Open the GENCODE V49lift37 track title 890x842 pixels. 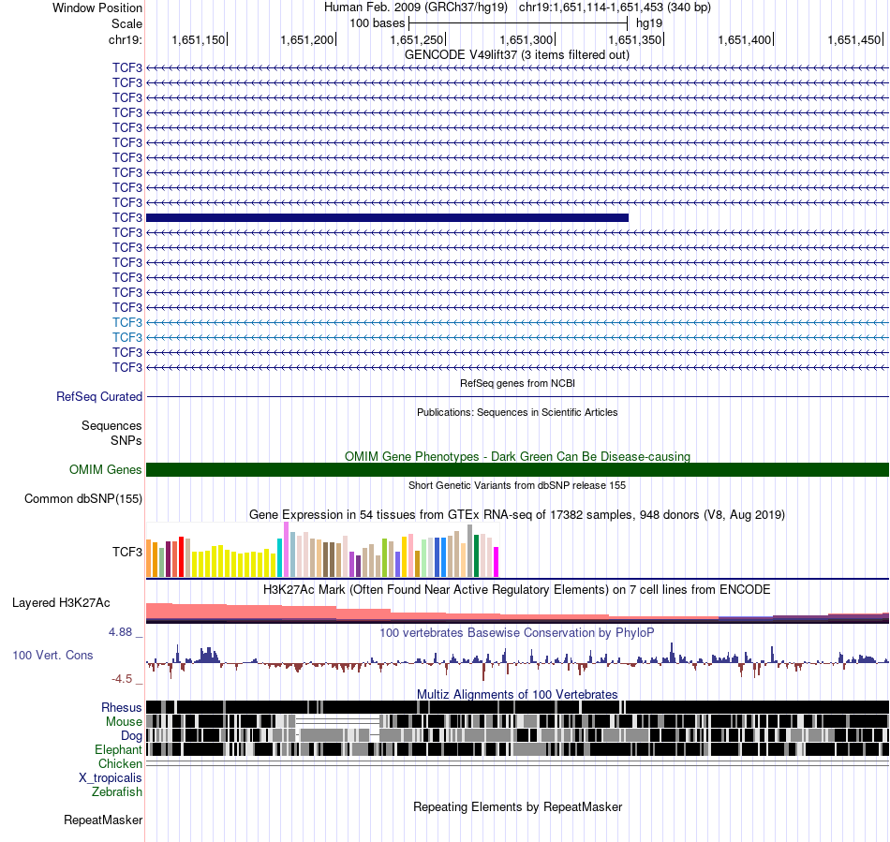516,55
